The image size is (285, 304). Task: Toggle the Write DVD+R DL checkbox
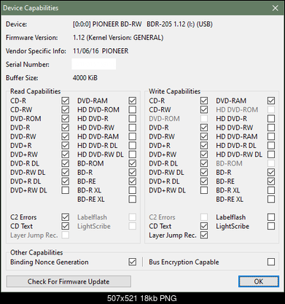pyautogui.click(x=204, y=182)
